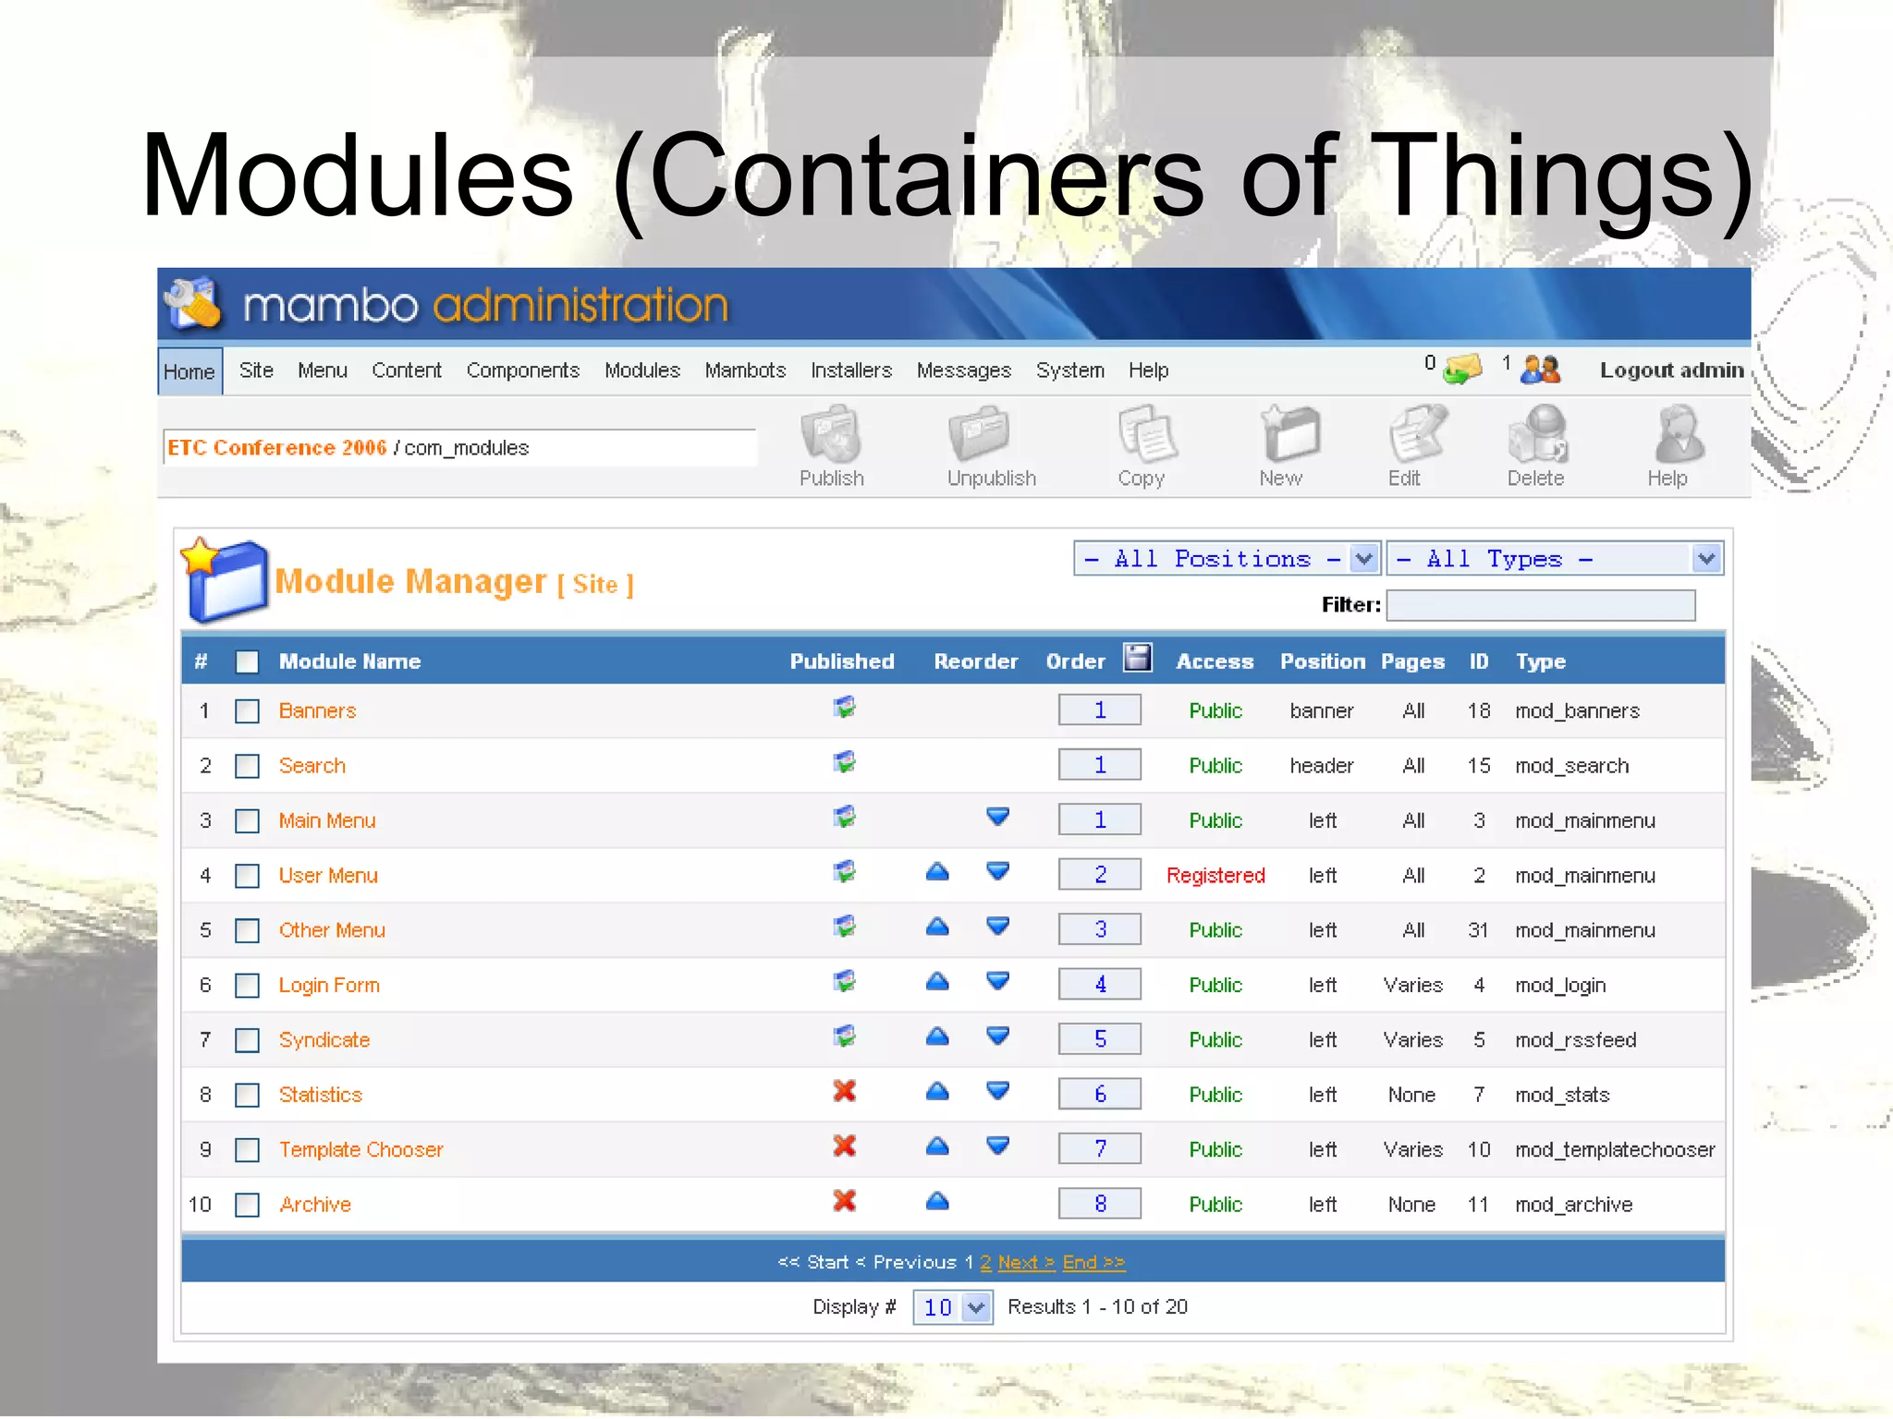Click the ETC Conference 2006 breadcrumb
Image resolution: width=1893 pixels, height=1419 pixels.
(277, 448)
